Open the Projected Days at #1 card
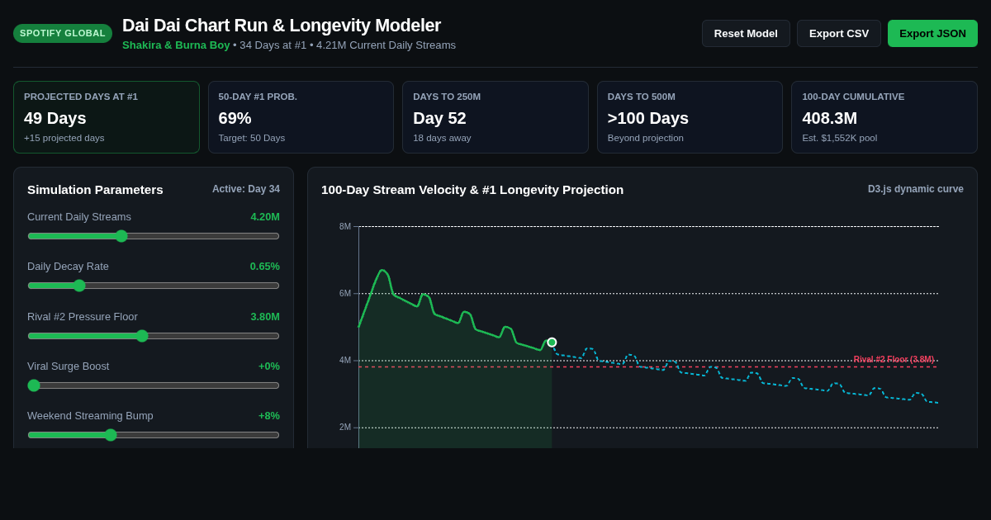Image resolution: width=991 pixels, height=520 pixels. (x=107, y=117)
